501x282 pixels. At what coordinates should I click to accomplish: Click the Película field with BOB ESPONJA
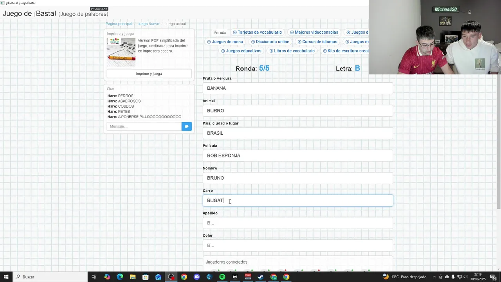[298, 155]
